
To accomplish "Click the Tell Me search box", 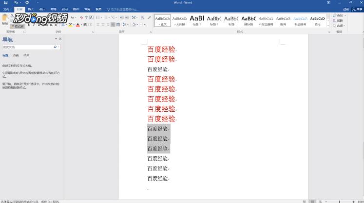I will tap(123, 10).
